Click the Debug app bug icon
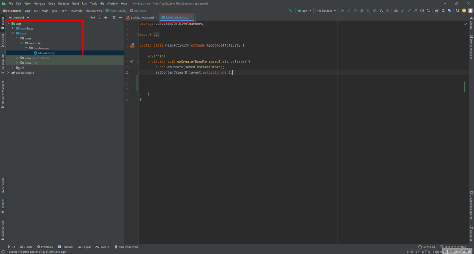Screen dimensions: 474x254 pos(362,11)
